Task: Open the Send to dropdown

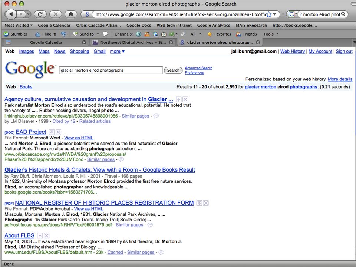Action: (x=86, y=34)
